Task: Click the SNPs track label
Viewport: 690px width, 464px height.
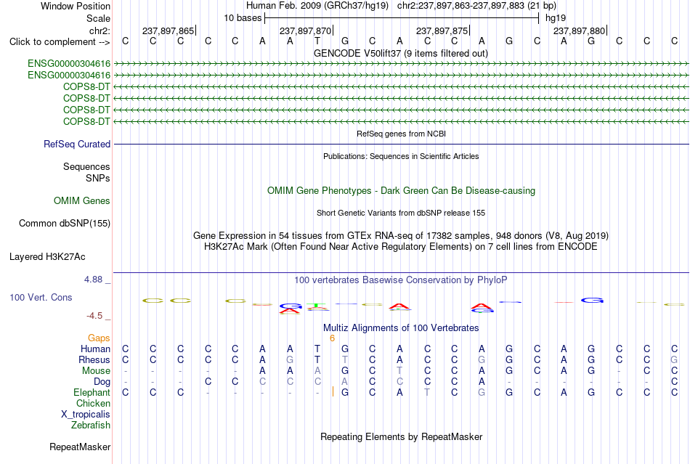Action: pyautogui.click(x=98, y=178)
